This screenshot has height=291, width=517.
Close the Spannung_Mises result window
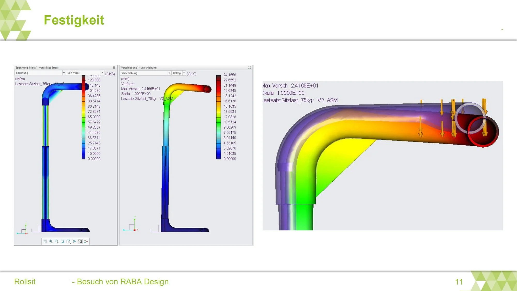click(114, 68)
